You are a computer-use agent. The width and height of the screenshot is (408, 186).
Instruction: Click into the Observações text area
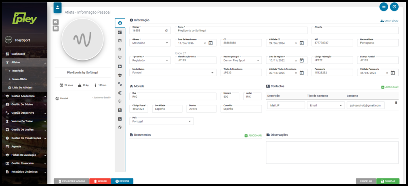pyautogui.click(x=332, y=152)
